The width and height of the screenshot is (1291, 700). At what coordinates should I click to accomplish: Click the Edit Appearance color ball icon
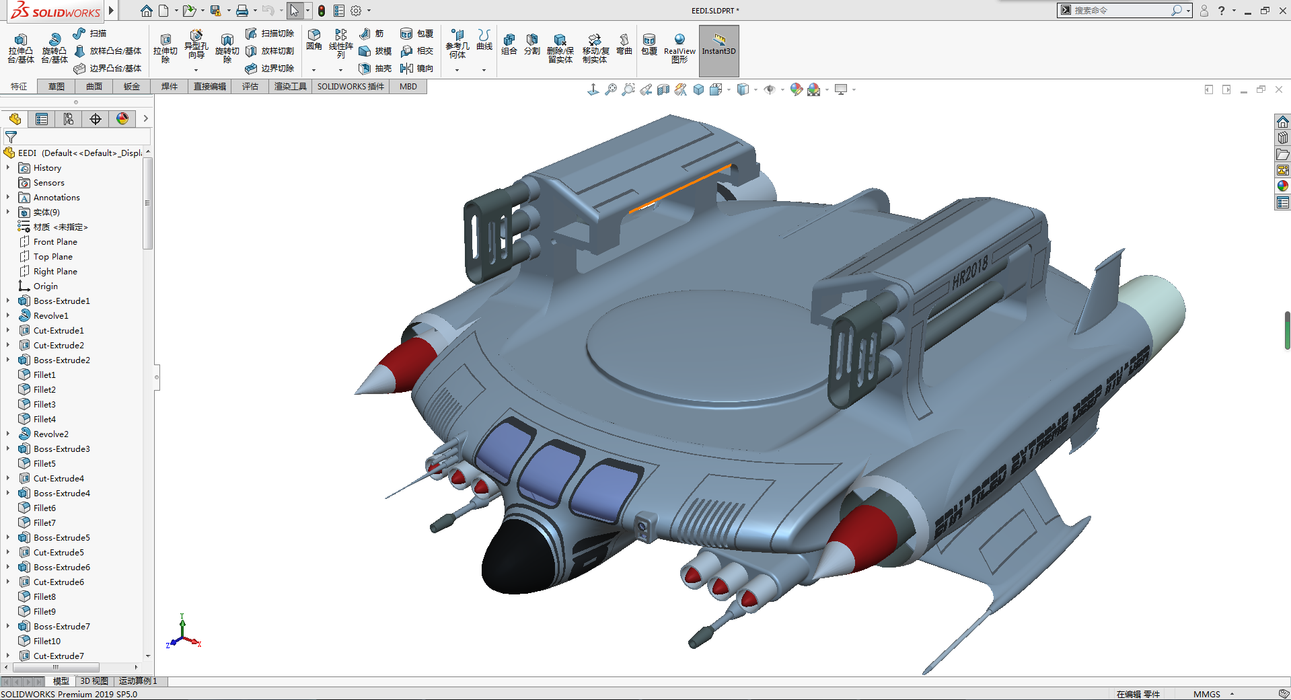pos(797,89)
